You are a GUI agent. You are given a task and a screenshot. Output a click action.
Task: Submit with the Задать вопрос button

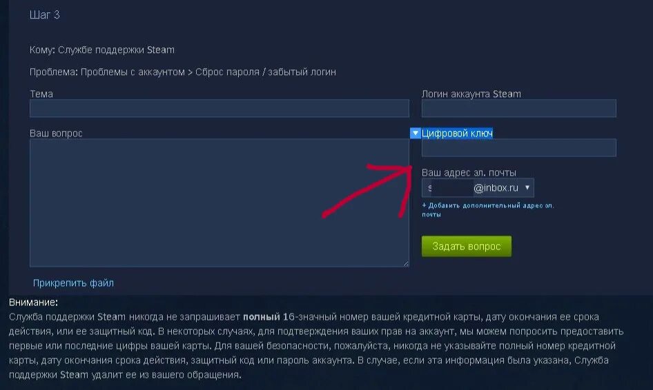(467, 247)
